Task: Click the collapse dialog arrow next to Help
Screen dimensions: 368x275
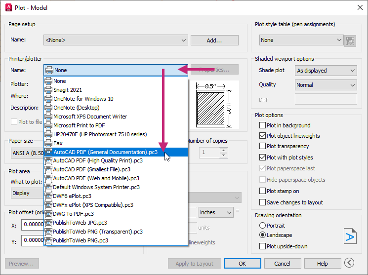Action: coord(349,263)
